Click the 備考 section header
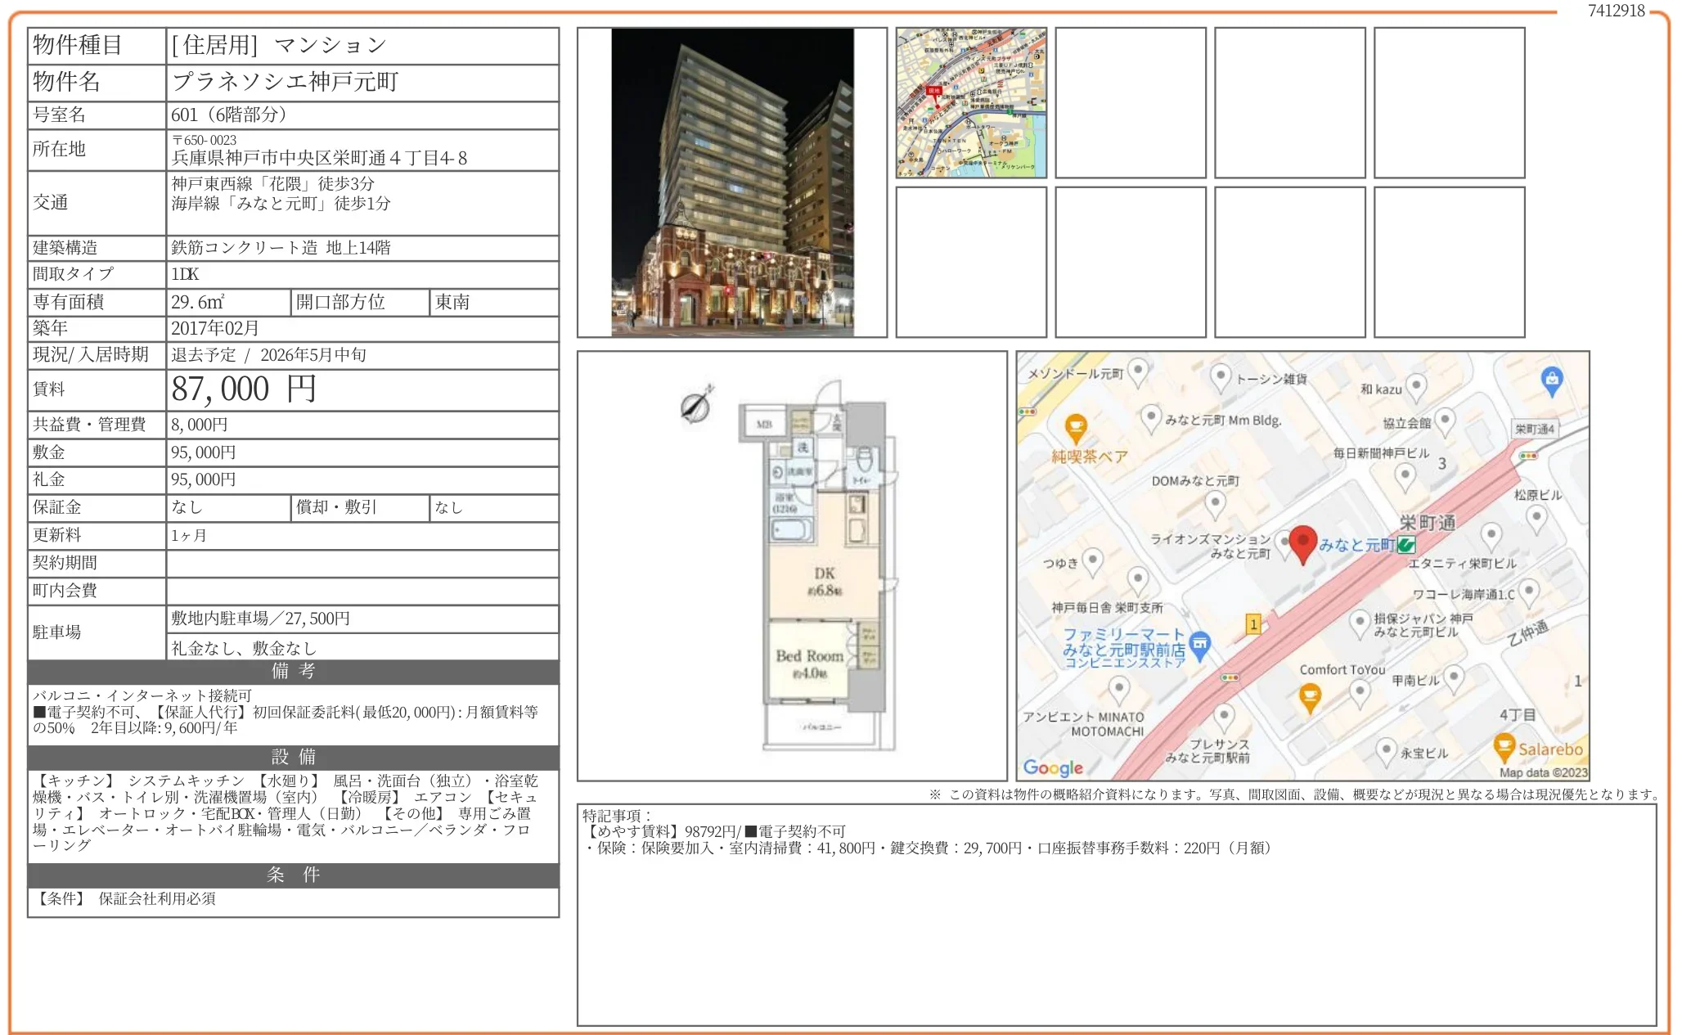The height and width of the screenshot is (1035, 1682). coord(293,672)
